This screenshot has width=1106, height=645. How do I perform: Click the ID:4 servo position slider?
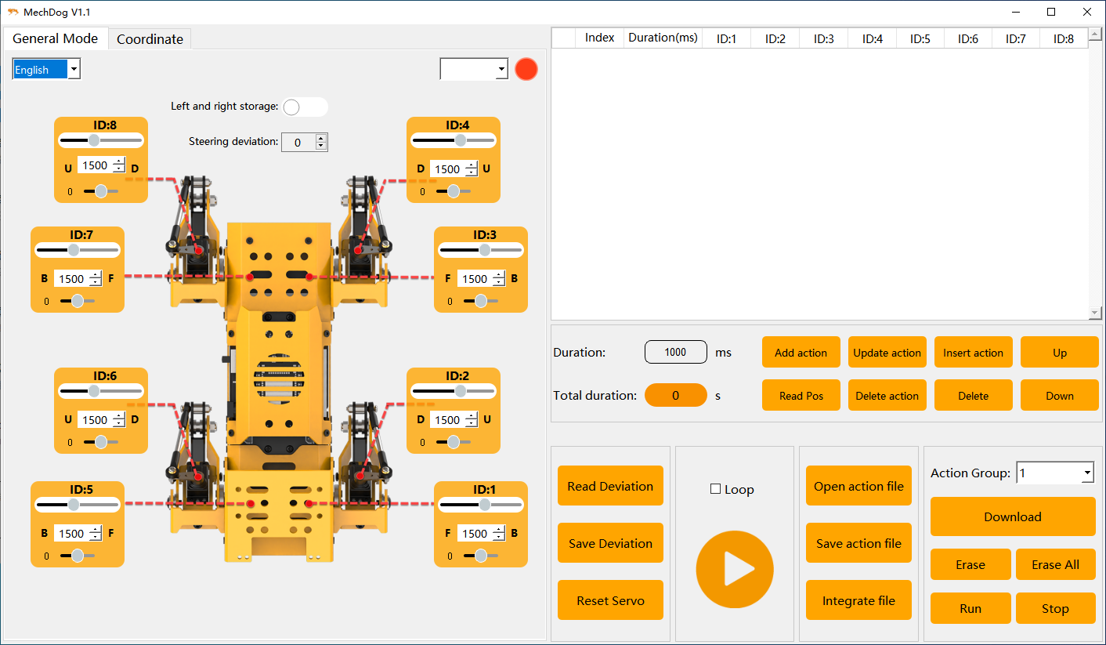click(454, 140)
